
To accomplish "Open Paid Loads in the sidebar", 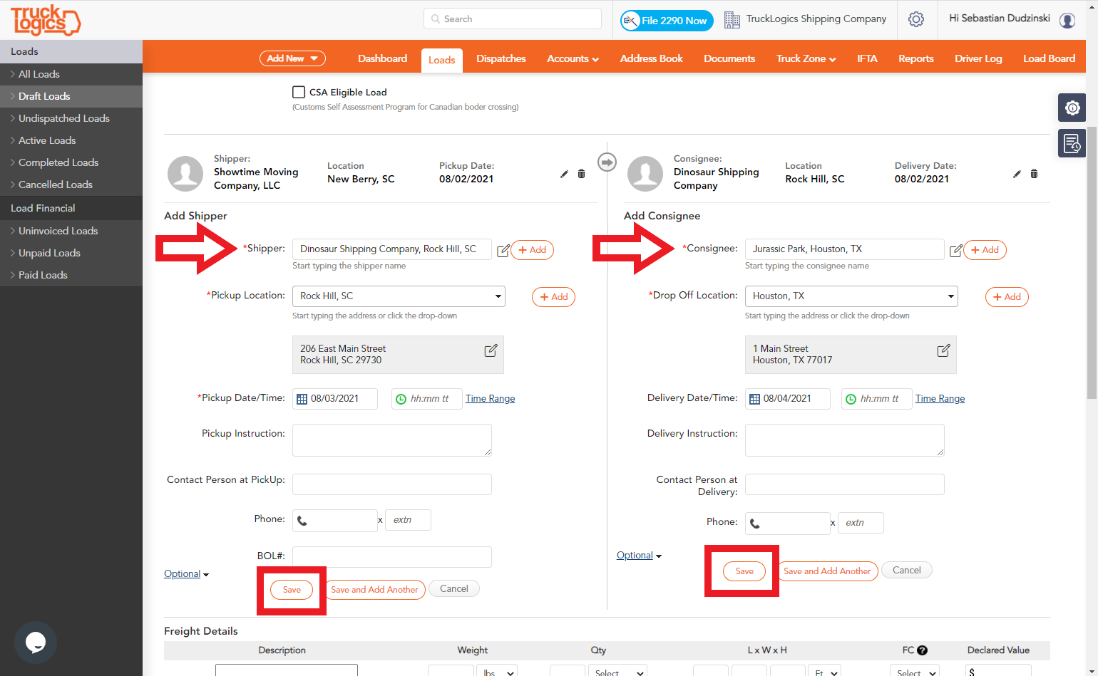I will tap(71, 275).
